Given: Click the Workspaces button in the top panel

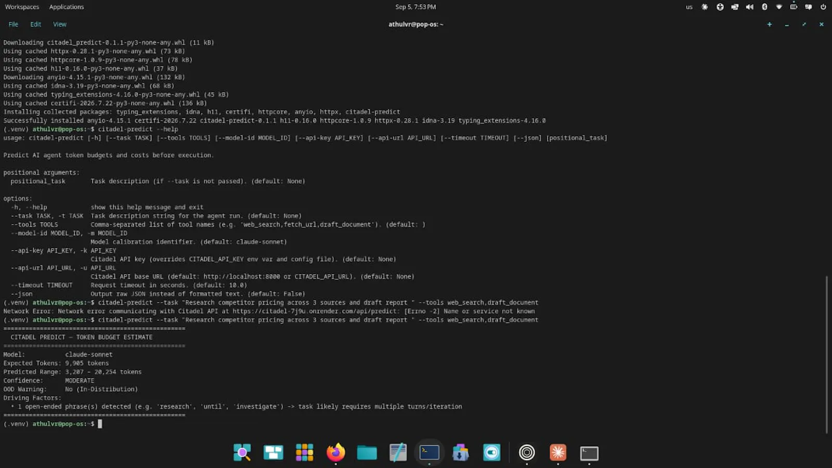Looking at the screenshot, I should pyautogui.click(x=22, y=7).
